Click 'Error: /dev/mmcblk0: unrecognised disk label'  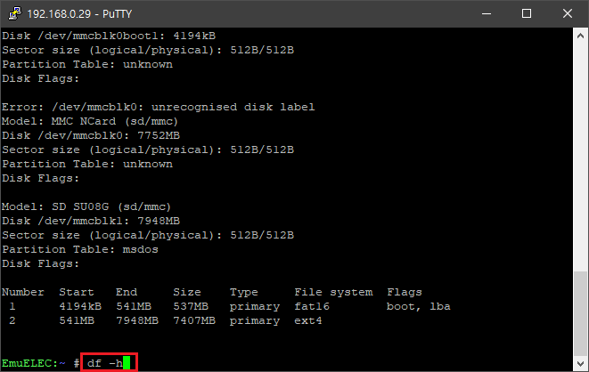(158, 108)
